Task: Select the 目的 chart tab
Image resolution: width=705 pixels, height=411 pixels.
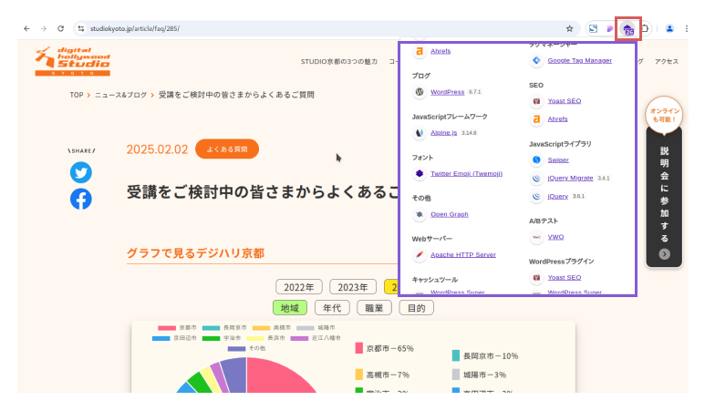Action: [417, 308]
